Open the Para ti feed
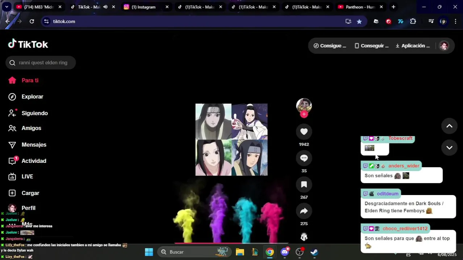Screen dimensions: 463x260 (x=24, y=80)
